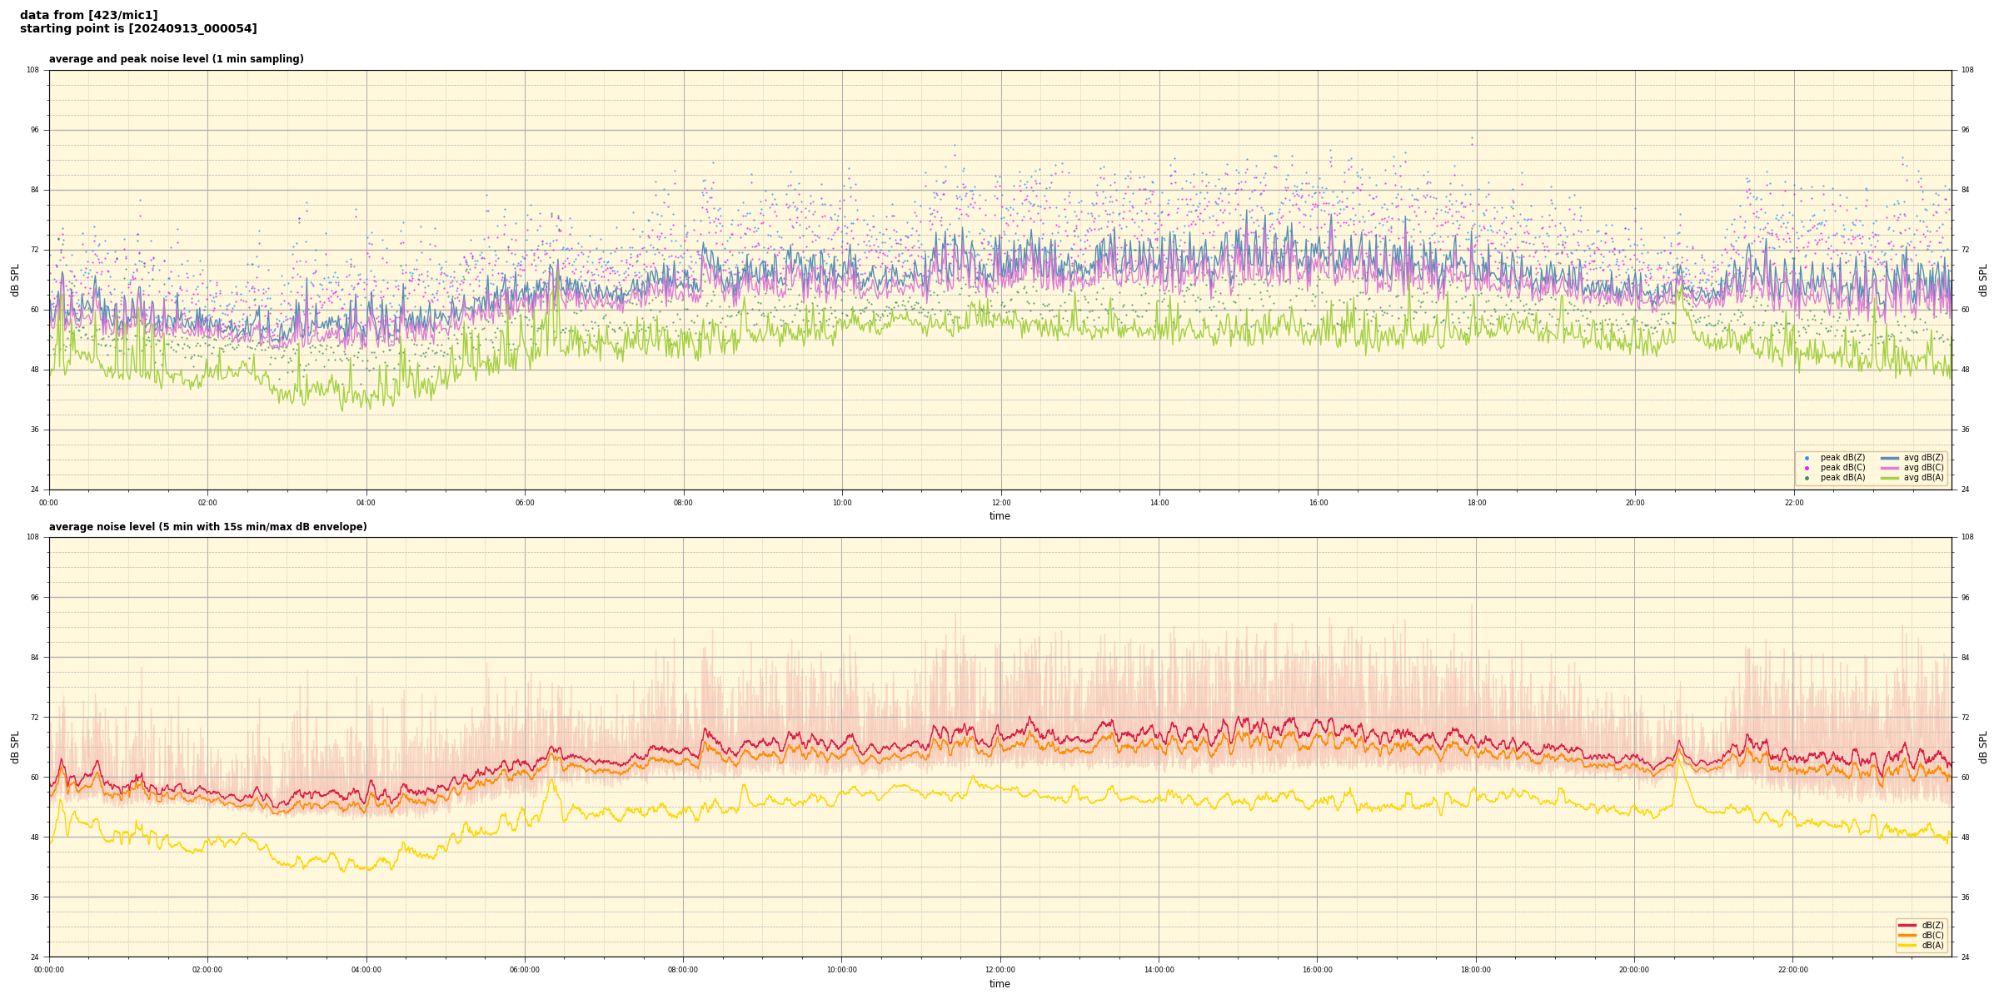1999x999 pixels.
Task: Click the 'time' axis label under the 1 min sampling chart
Action: point(999,516)
